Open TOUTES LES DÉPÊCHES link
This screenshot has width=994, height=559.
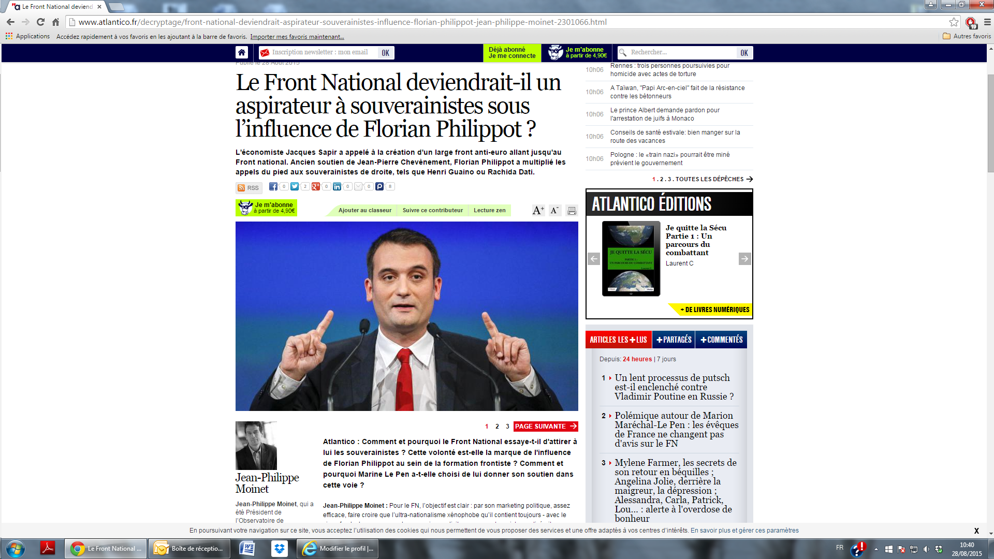(x=714, y=179)
